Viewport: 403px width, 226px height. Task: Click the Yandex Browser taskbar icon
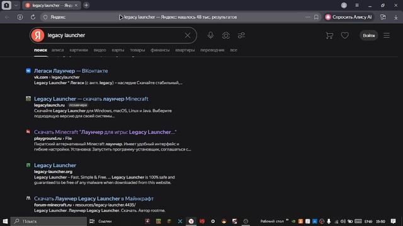(191, 221)
